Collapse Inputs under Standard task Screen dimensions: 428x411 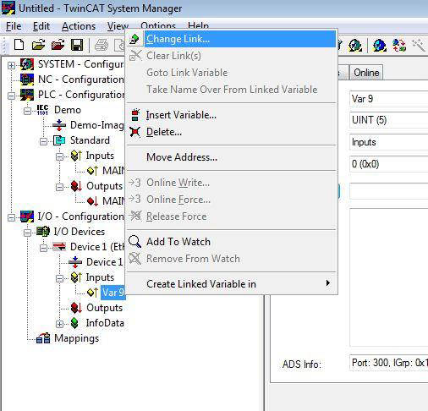click(x=59, y=157)
